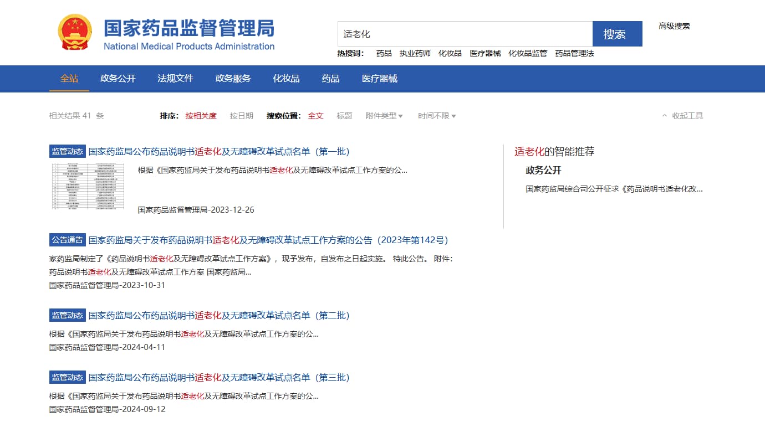Click summary text under the 第一批 result

[x=273, y=170]
